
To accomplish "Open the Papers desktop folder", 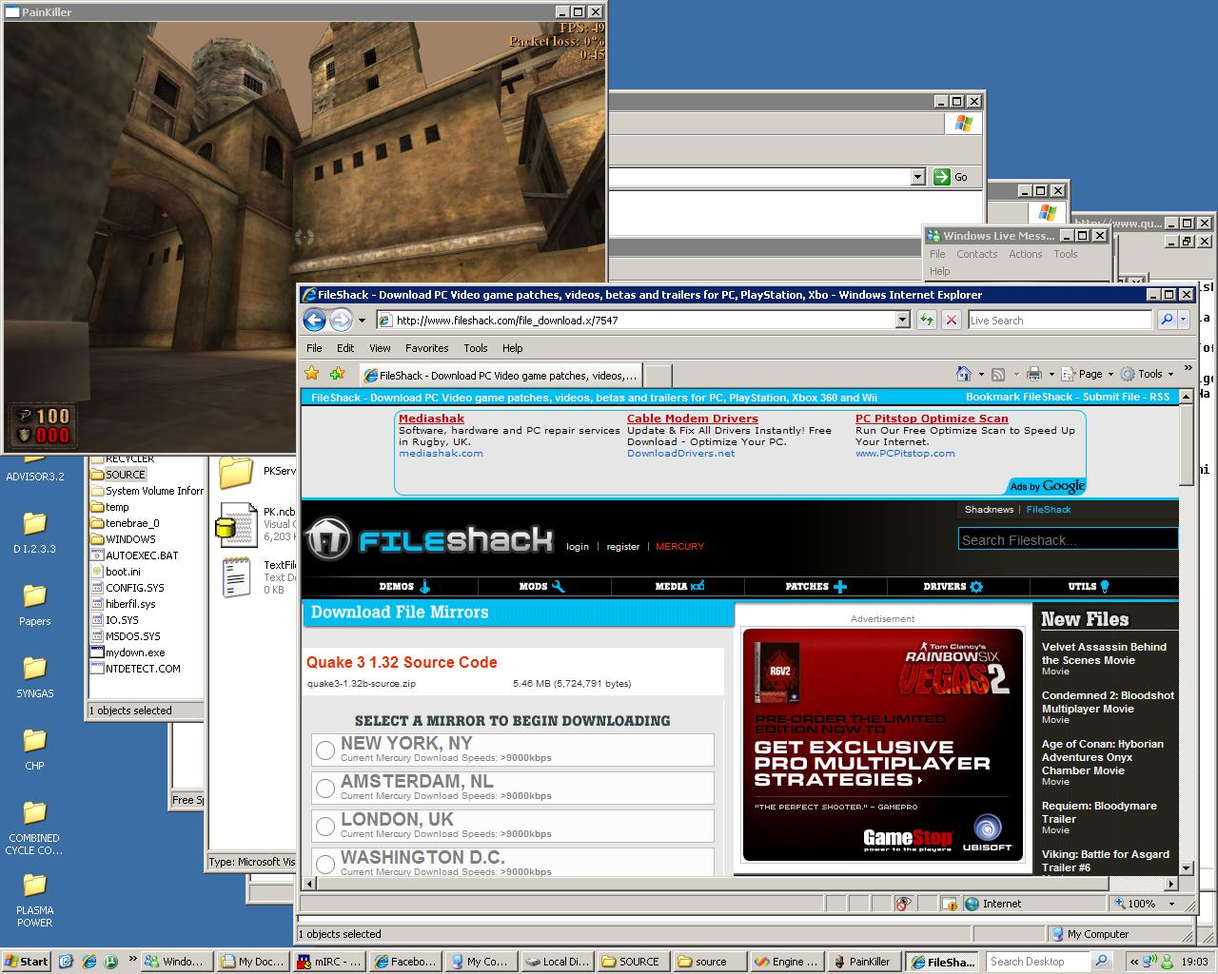I will coord(35,605).
